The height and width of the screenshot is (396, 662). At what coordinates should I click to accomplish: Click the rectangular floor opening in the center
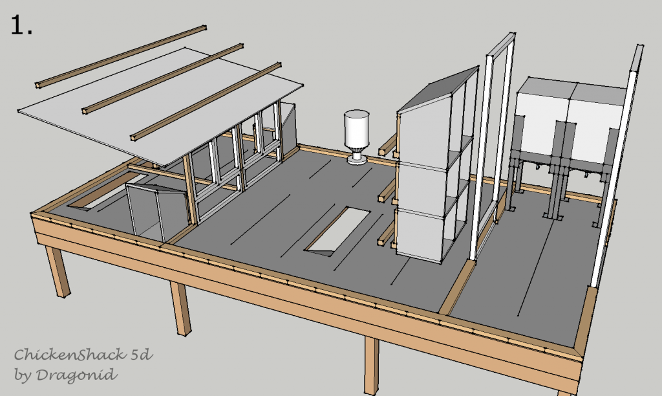pyautogui.click(x=337, y=228)
